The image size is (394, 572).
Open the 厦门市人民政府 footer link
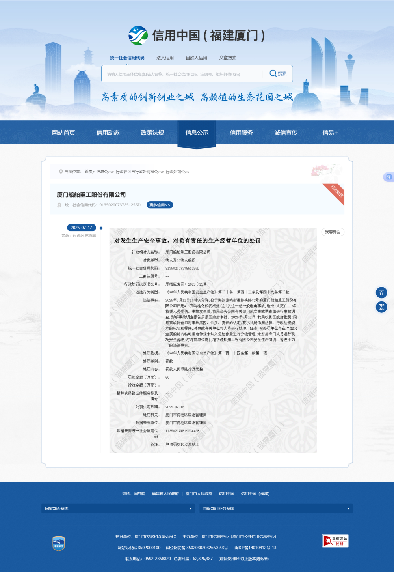[199, 494]
